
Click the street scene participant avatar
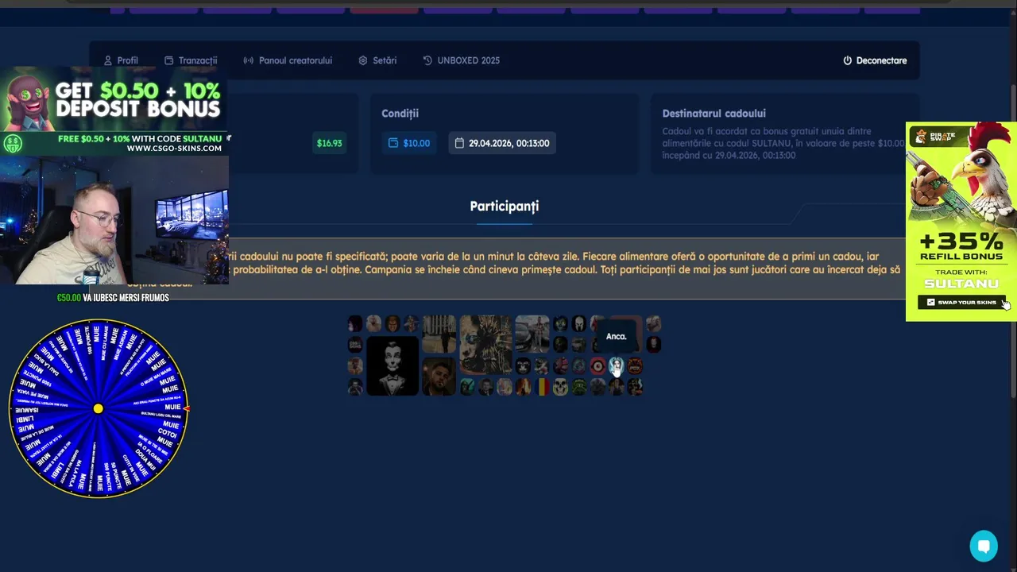click(x=439, y=334)
